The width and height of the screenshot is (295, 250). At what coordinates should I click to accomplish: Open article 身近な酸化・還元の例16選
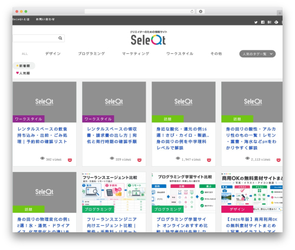182,138
